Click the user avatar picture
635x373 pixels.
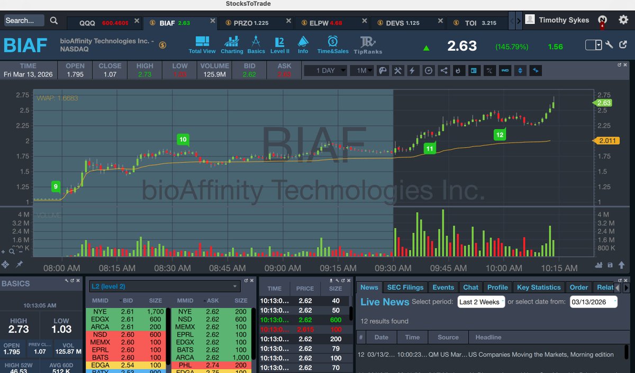click(530, 20)
